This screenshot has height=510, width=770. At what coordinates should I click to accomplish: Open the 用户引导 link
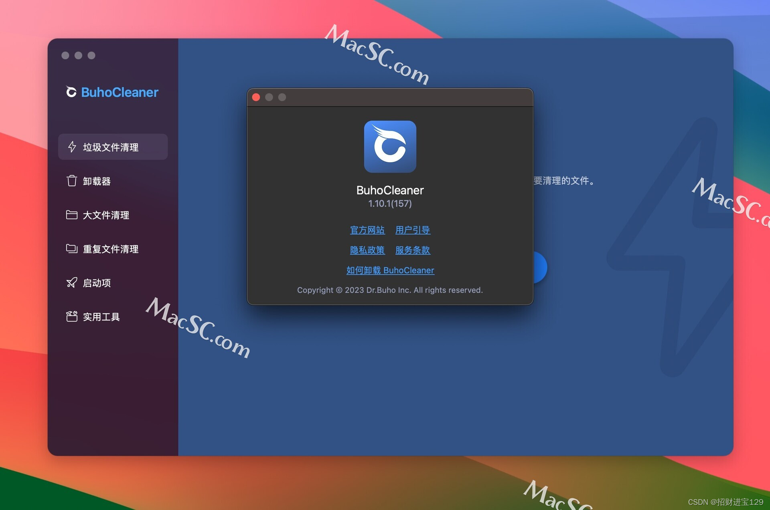coord(413,230)
